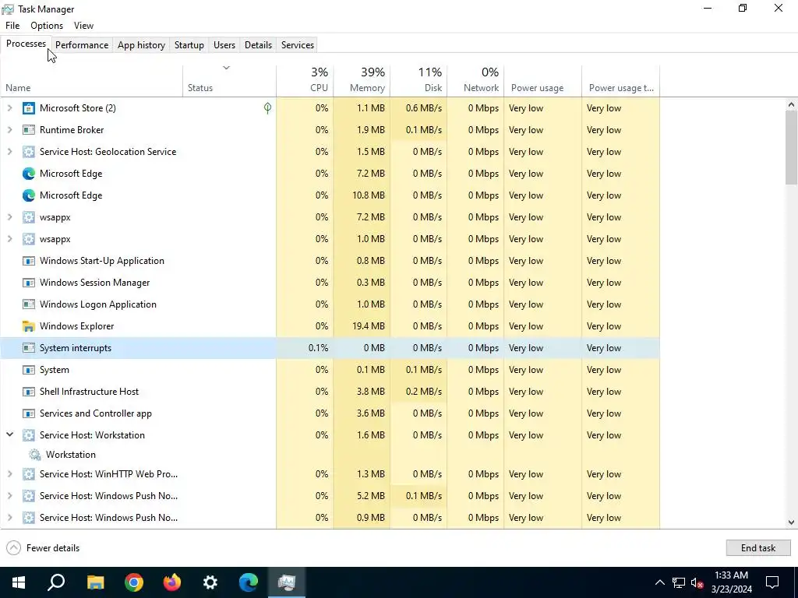Switch to the Startup tab
The image size is (798, 598).
coord(189,44)
